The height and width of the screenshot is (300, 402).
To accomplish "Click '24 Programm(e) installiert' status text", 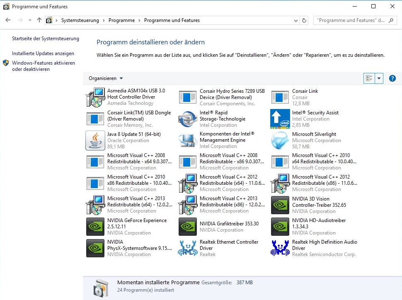I will point(145,290).
